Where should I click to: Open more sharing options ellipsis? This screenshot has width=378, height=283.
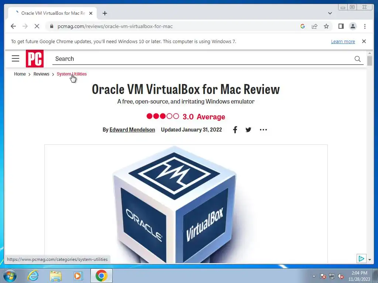[263, 130]
